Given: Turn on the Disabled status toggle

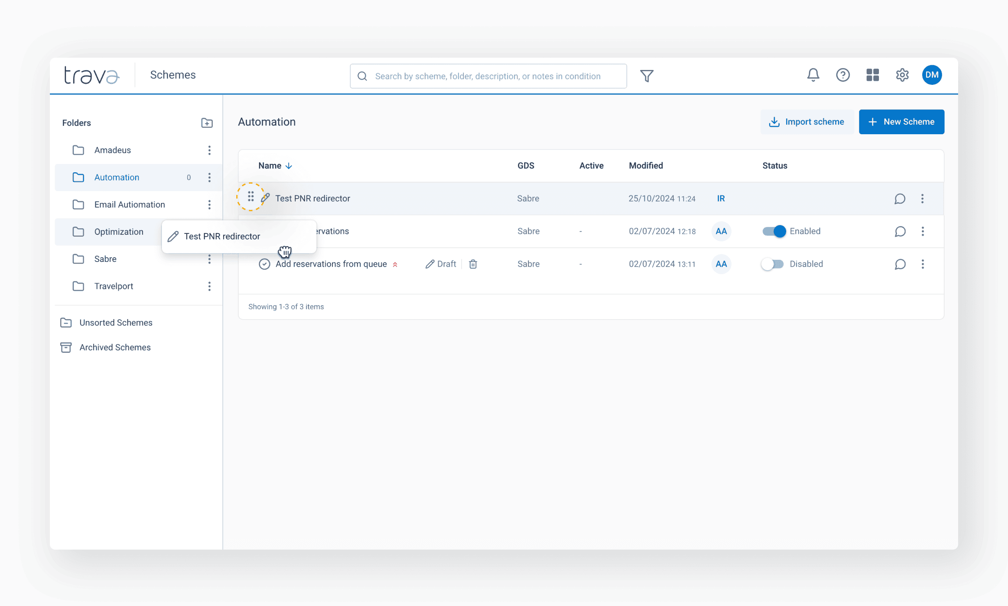Looking at the screenshot, I should point(773,264).
